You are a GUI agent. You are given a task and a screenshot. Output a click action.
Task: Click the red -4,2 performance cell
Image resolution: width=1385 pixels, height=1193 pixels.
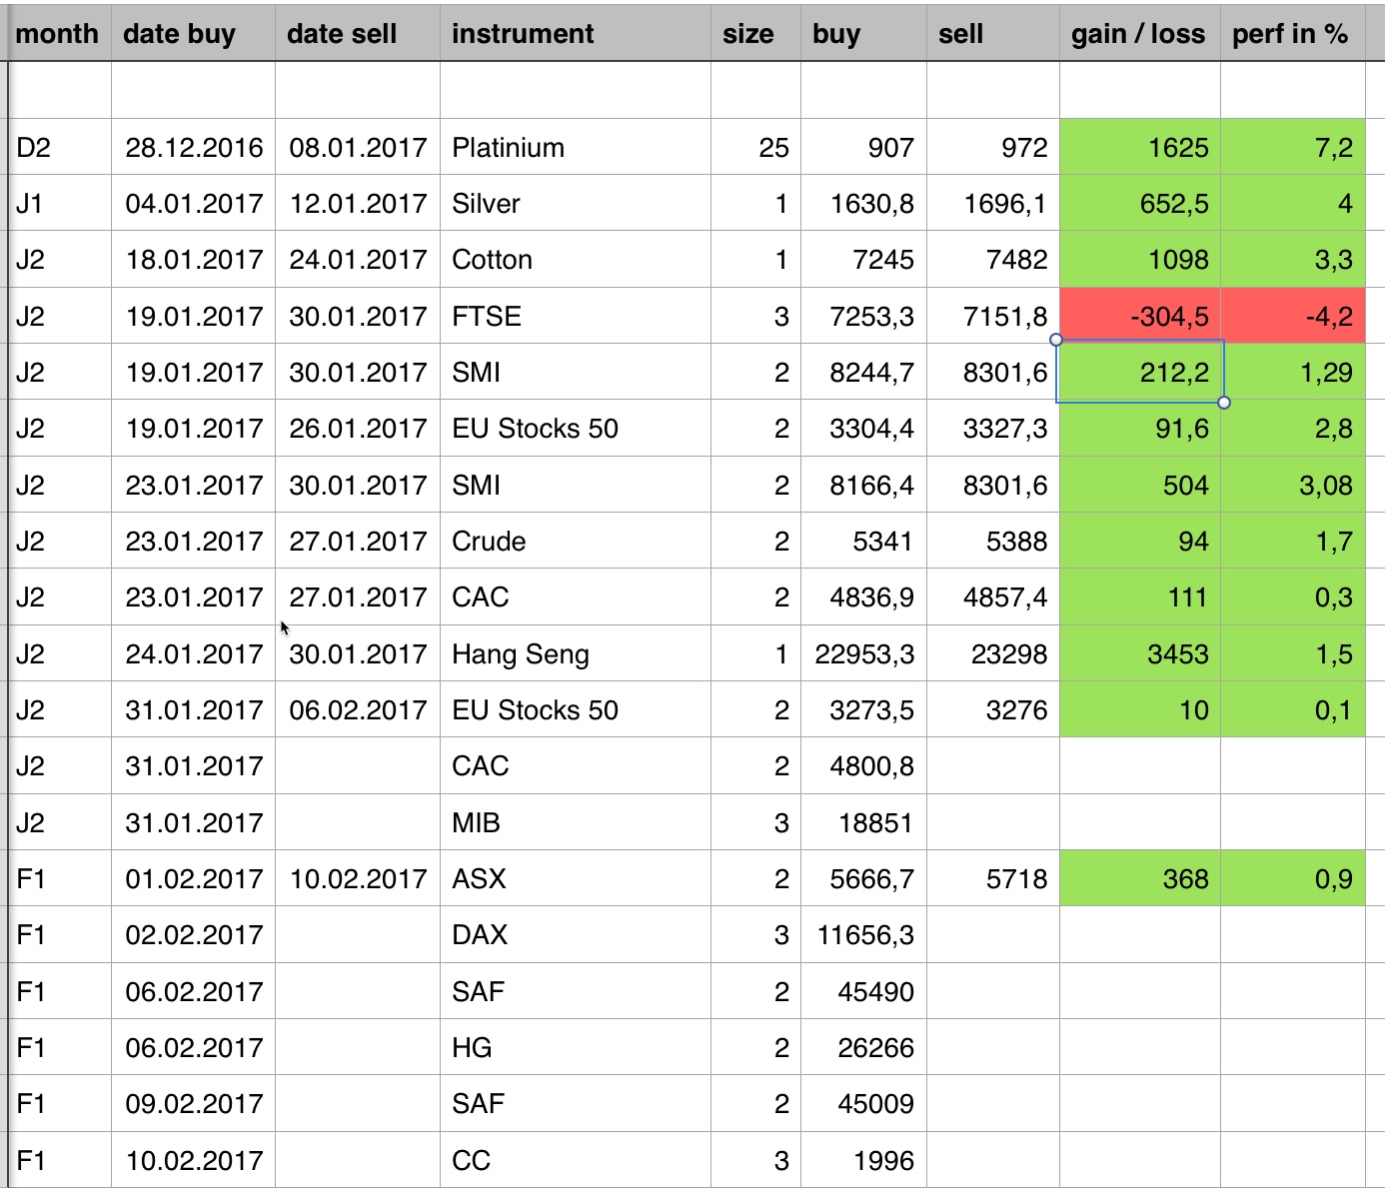1292,317
